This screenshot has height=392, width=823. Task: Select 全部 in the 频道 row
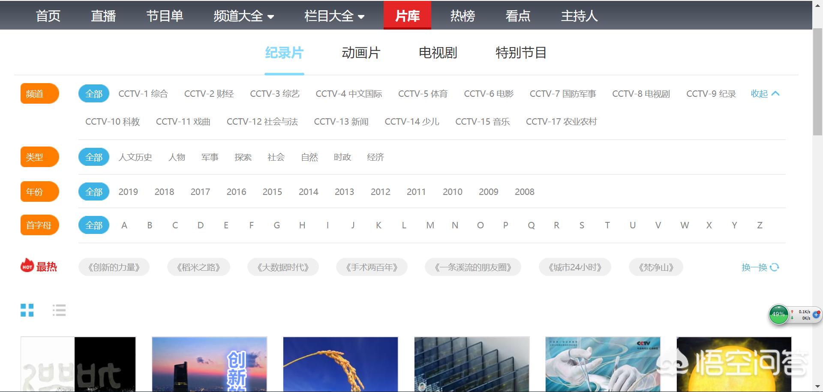(x=94, y=94)
